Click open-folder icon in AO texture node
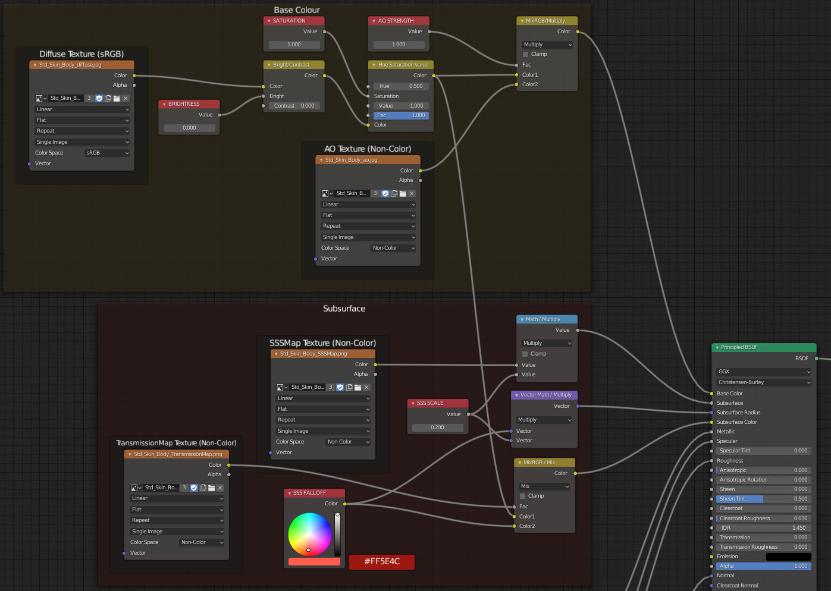 pos(403,193)
